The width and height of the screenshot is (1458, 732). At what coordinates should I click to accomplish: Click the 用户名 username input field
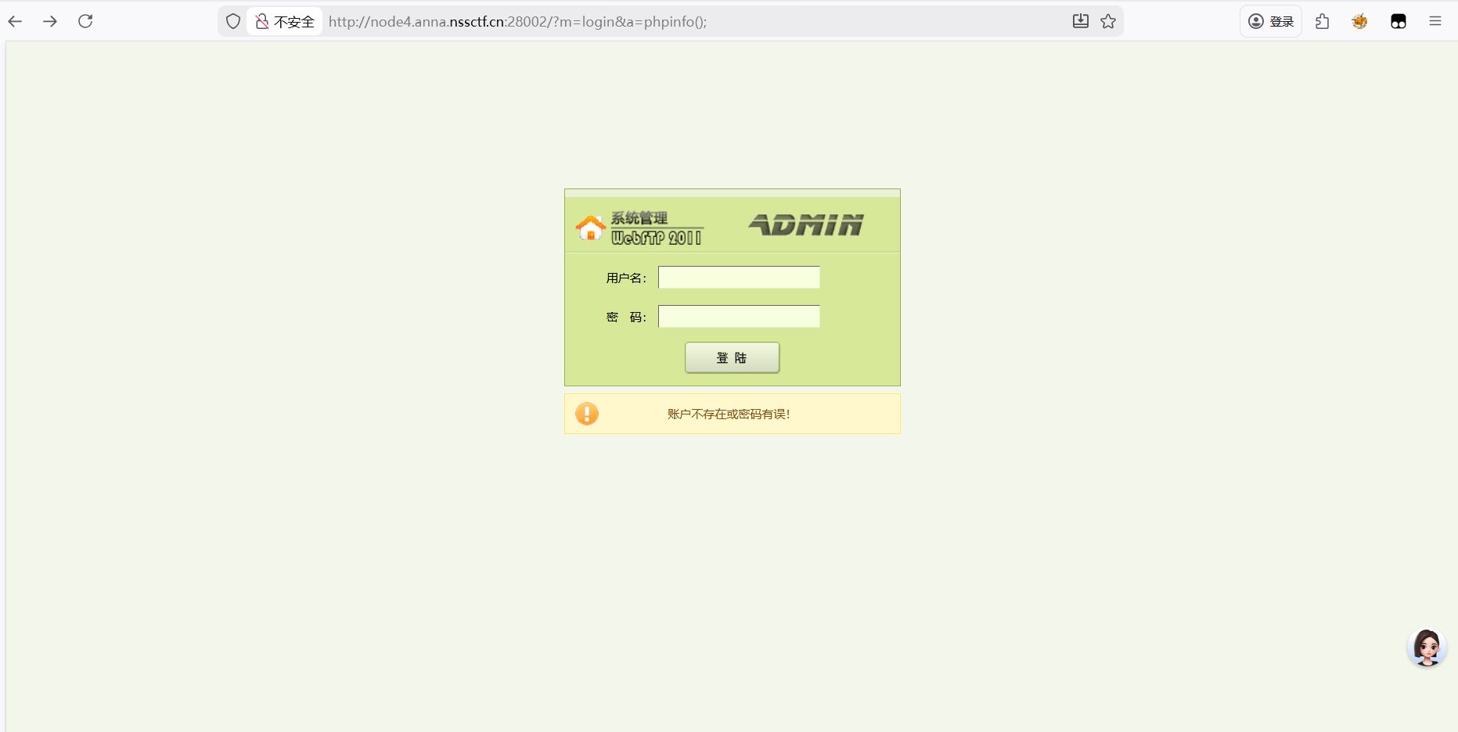click(739, 278)
